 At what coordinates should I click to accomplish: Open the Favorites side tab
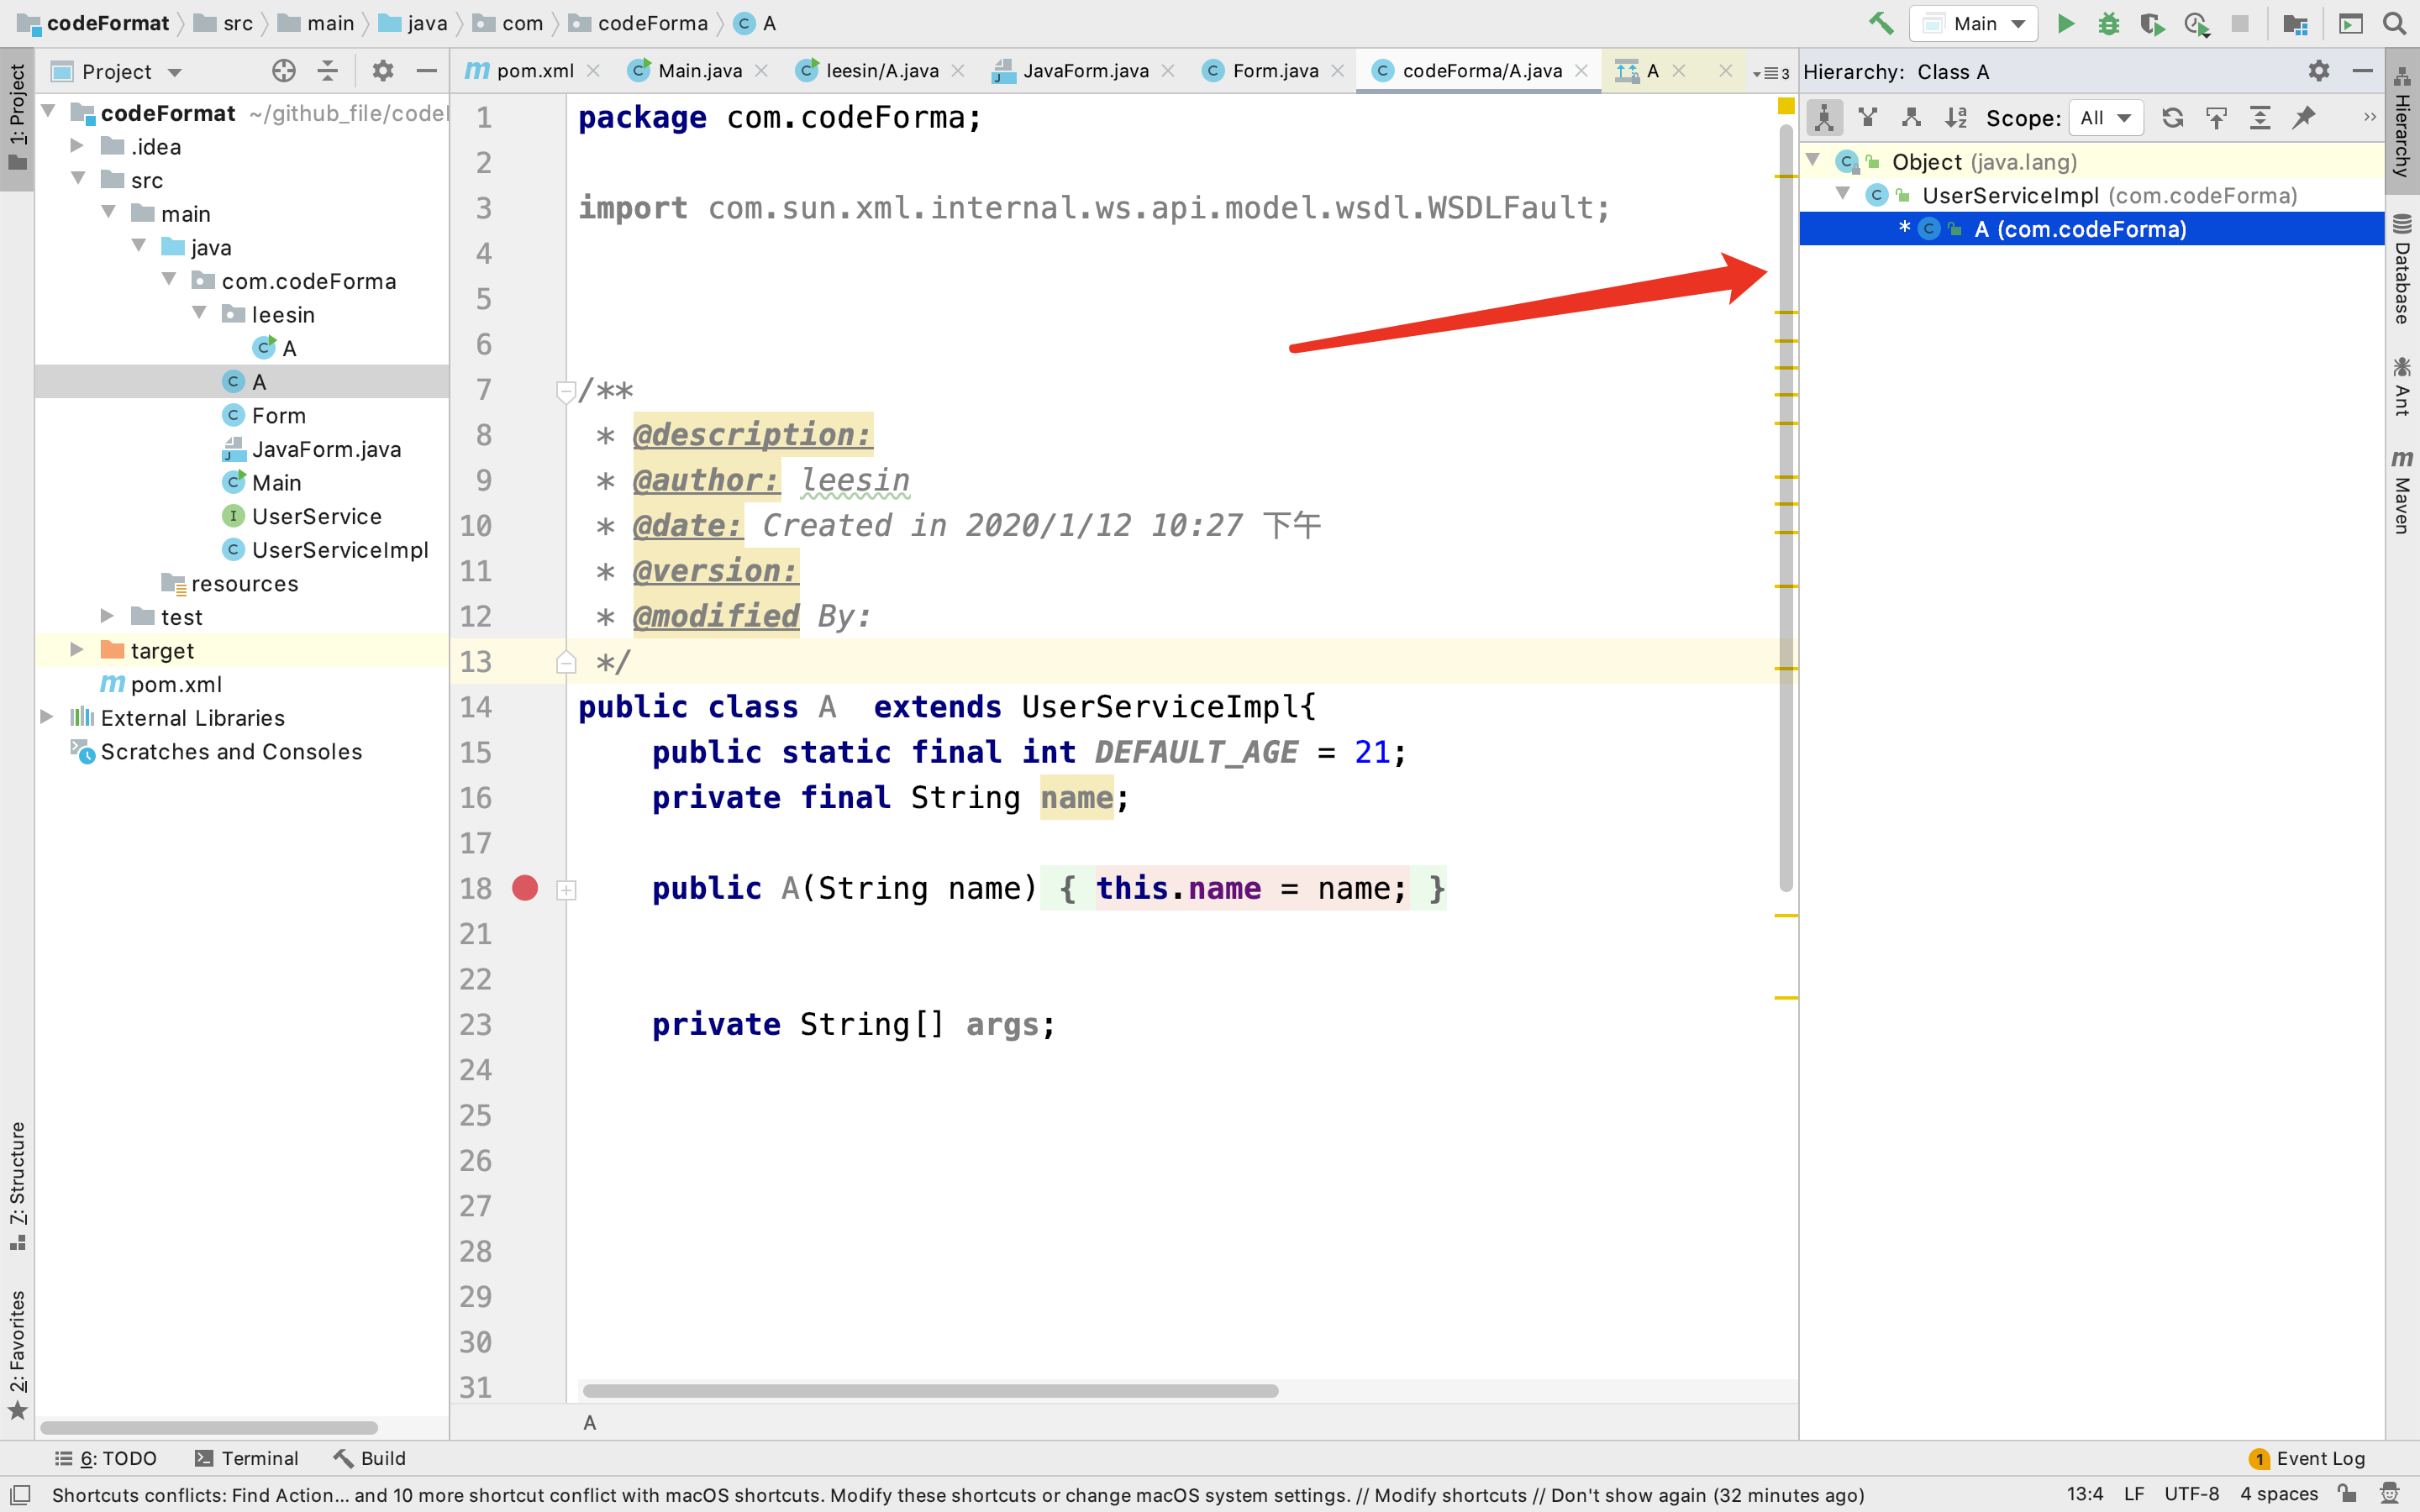click(x=17, y=1355)
